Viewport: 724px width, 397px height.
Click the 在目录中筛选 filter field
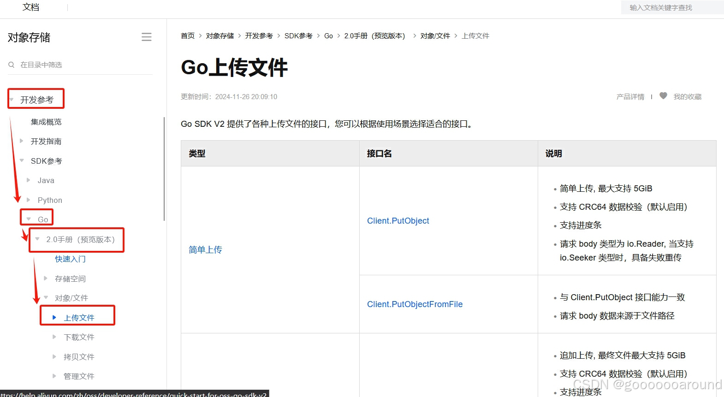[80, 65]
